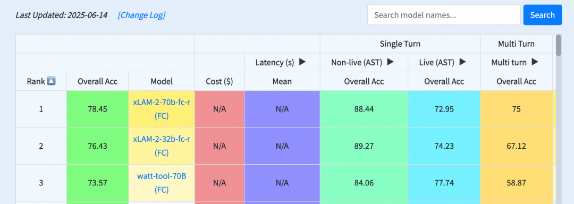Click the Search button

(543, 15)
